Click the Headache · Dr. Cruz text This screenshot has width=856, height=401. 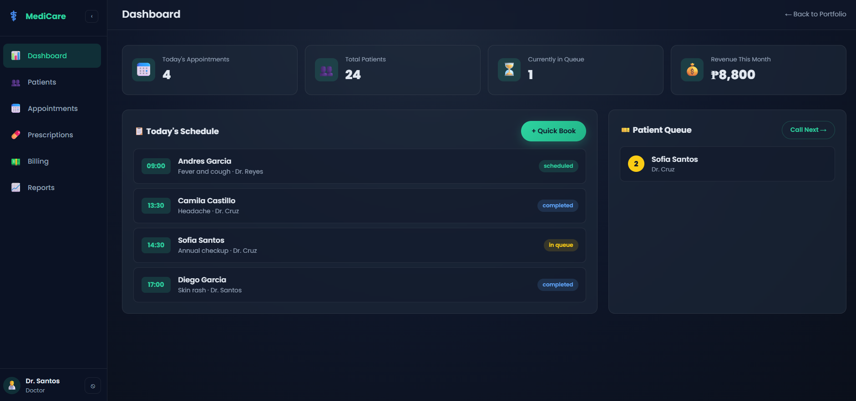coord(208,211)
